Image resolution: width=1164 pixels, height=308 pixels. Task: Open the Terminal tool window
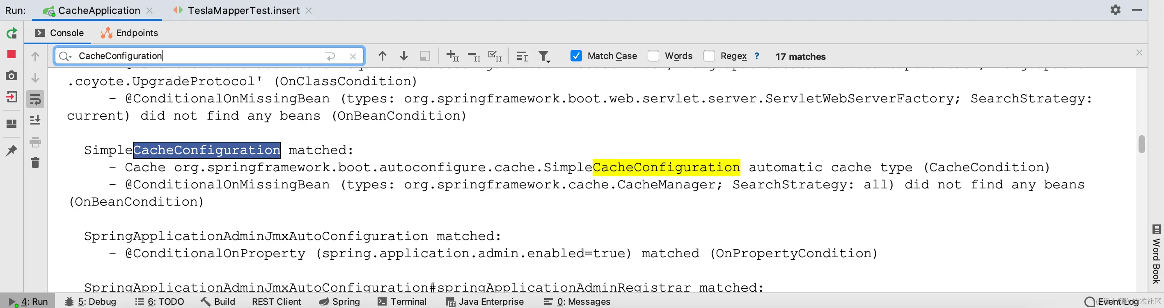[402, 301]
